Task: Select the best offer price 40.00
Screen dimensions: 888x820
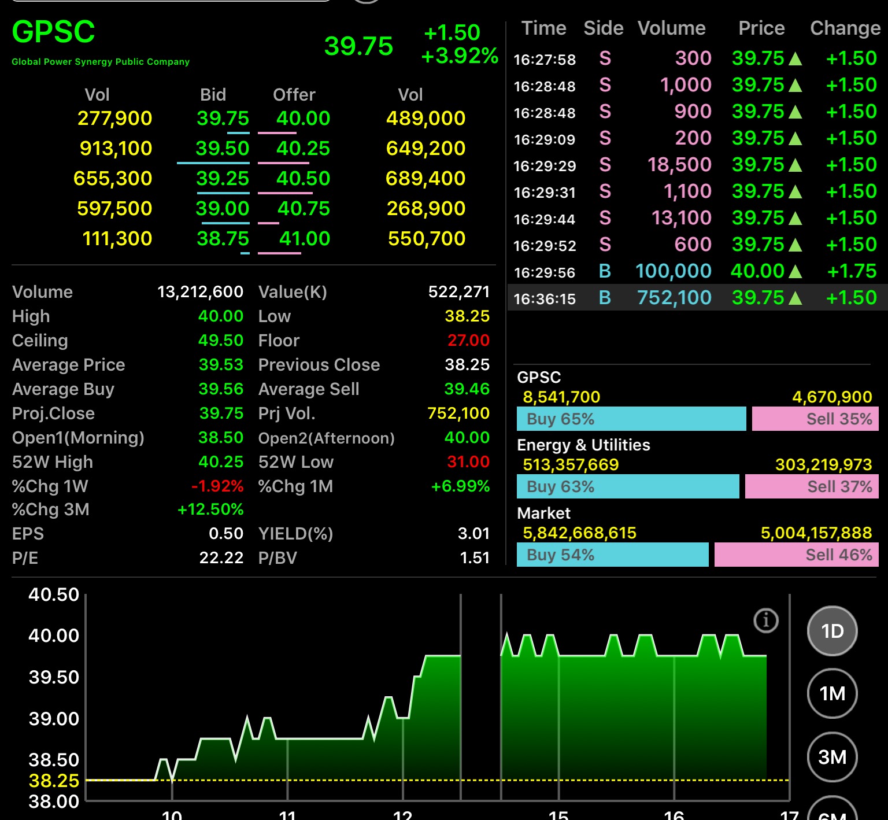Action: (x=302, y=119)
